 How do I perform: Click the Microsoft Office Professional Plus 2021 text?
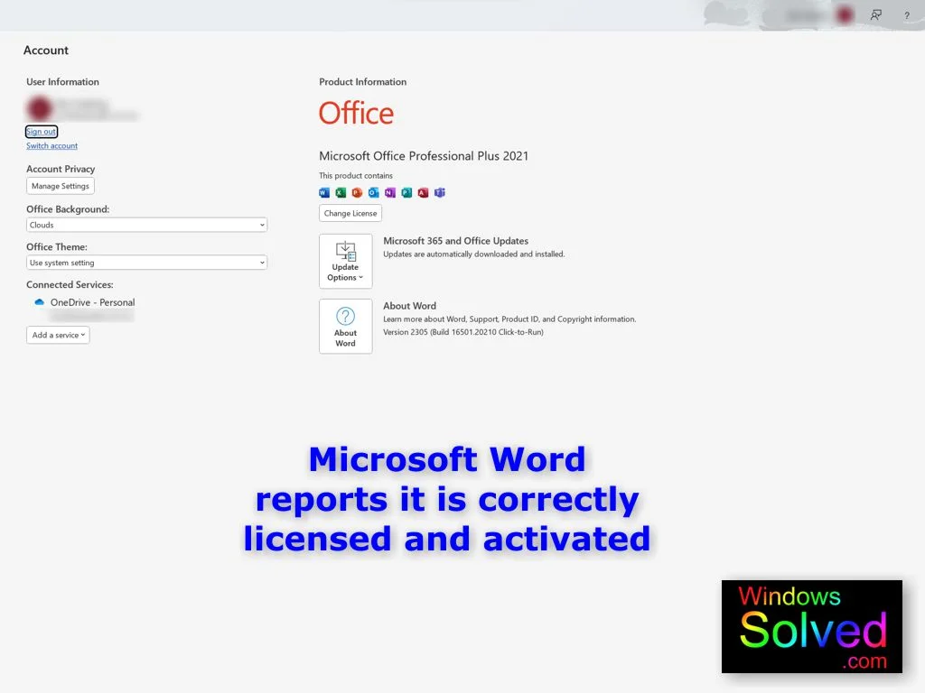click(424, 155)
